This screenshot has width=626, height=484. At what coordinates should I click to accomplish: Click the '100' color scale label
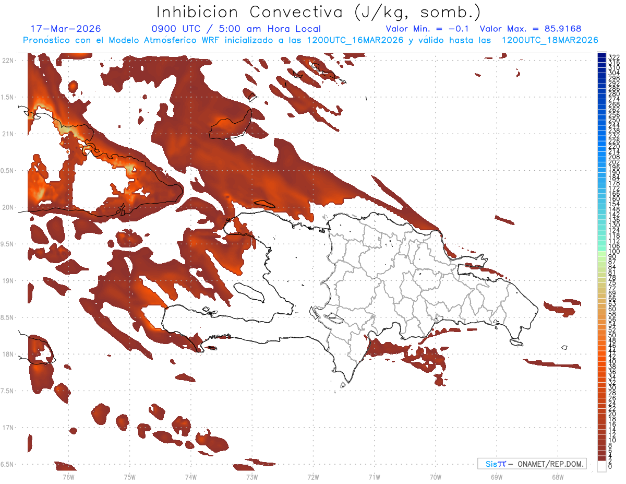tap(614, 251)
